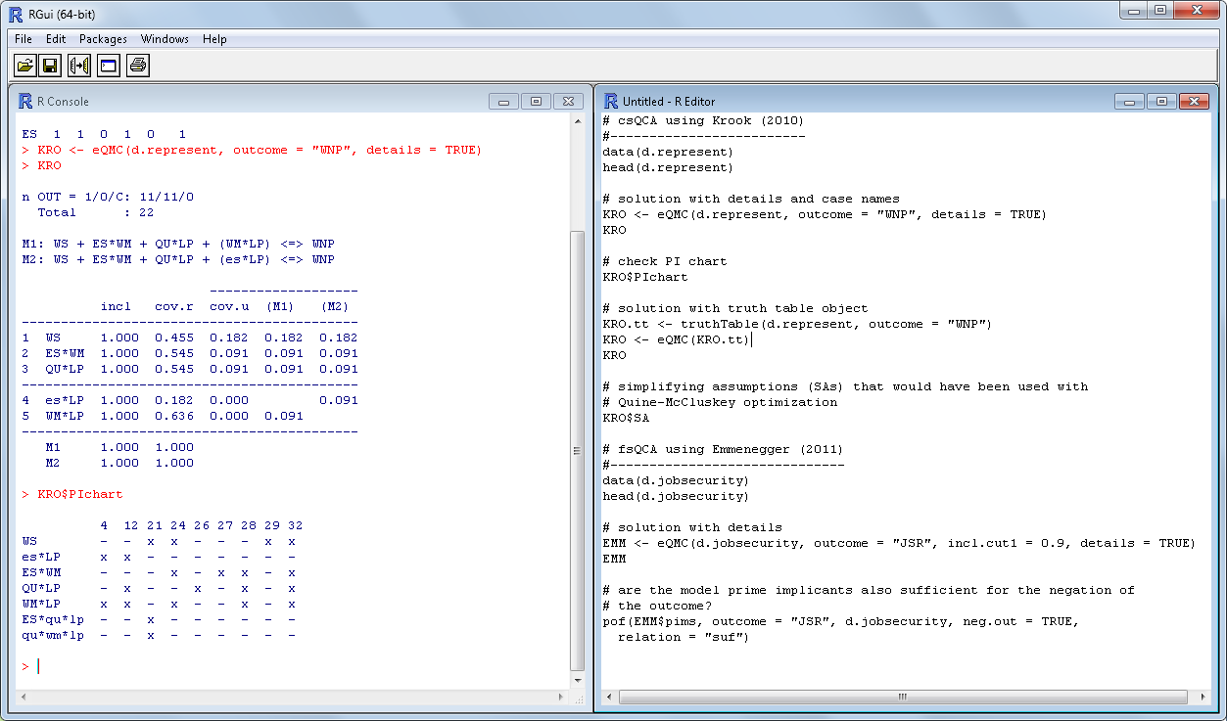Click the Open script toolbar icon
Screen dimensions: 1227x721
pos(24,66)
